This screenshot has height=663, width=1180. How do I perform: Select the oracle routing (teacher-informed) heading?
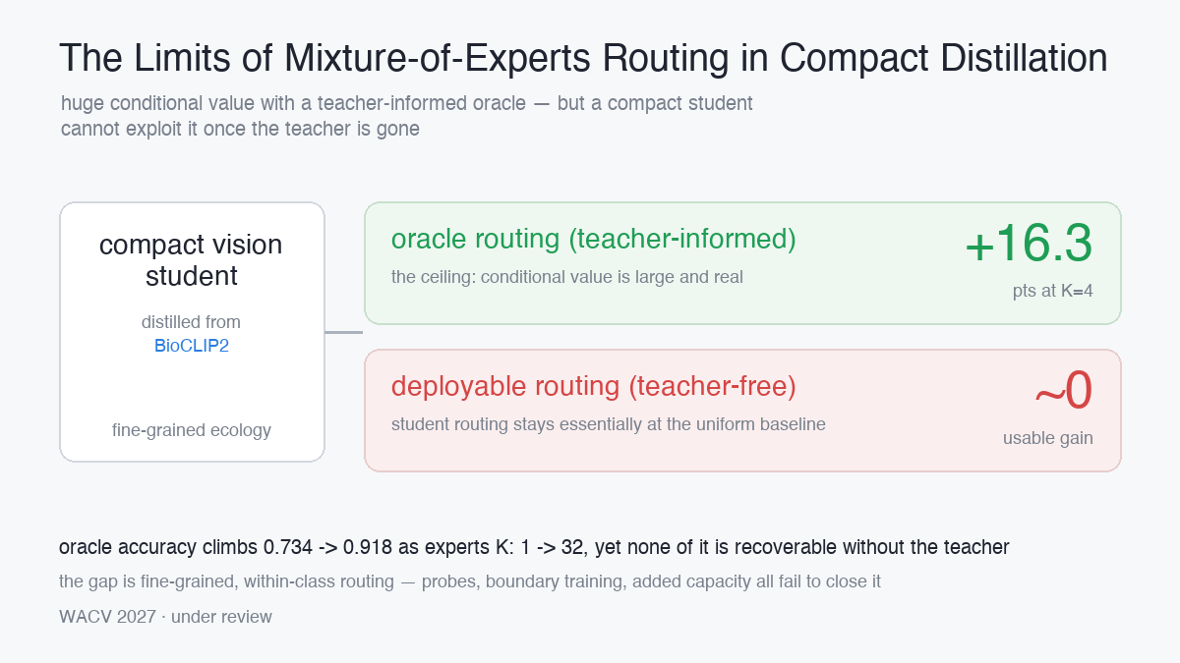click(x=594, y=239)
